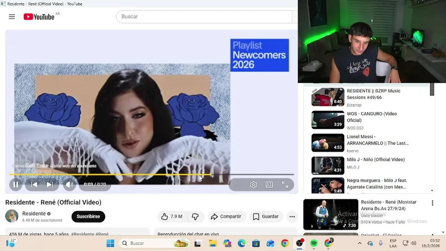The image size is (446, 251).
Task: Open the YouTube hamburger guide menu
Action: tap(12, 17)
